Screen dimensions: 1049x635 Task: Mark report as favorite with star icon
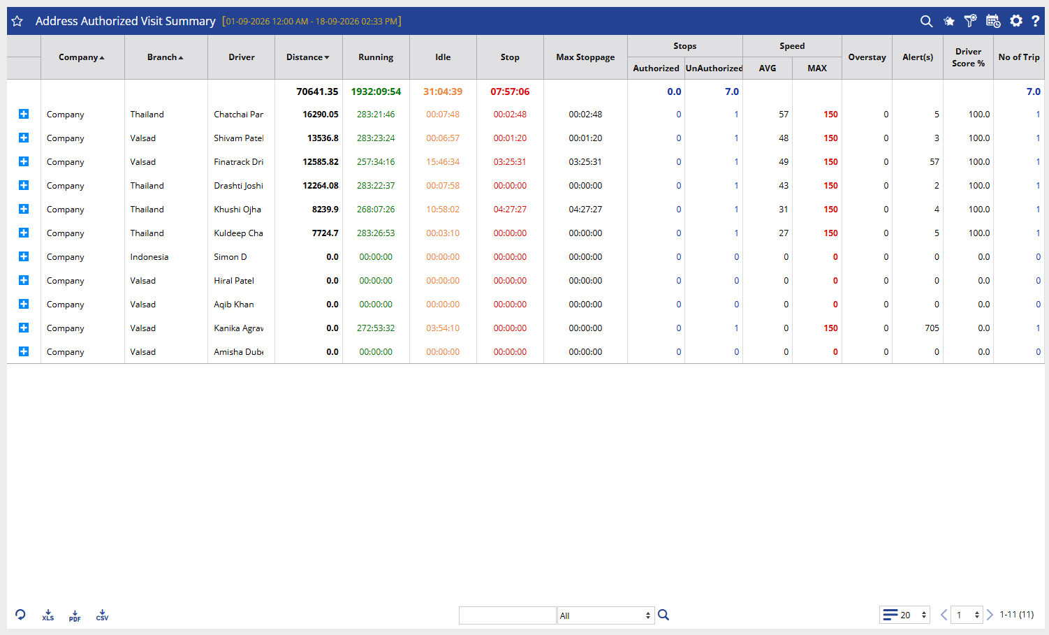(x=17, y=21)
